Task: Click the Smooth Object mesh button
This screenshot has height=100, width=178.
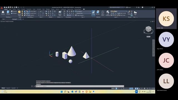Action: [x=19, y=13]
